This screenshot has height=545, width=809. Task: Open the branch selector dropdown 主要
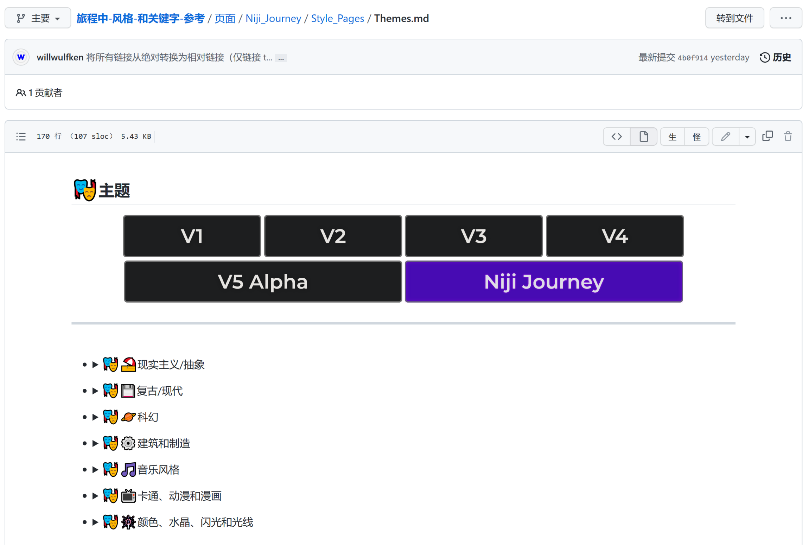[38, 18]
